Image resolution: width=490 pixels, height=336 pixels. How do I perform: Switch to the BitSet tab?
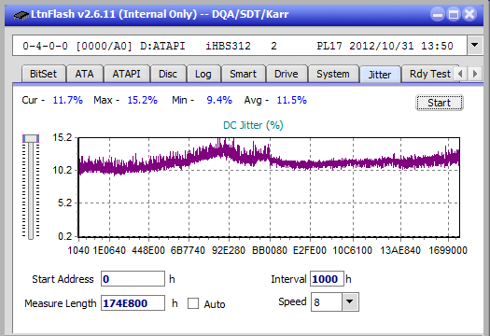pos(44,74)
